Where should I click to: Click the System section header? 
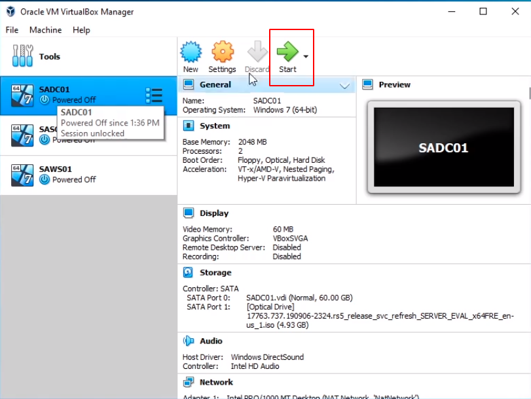click(215, 126)
